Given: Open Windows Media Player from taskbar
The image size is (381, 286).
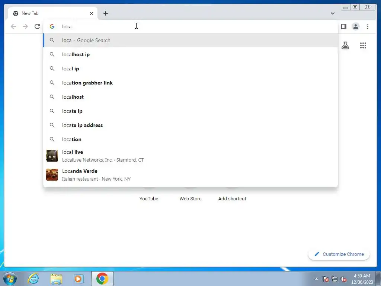Looking at the screenshot, I should coord(78,279).
